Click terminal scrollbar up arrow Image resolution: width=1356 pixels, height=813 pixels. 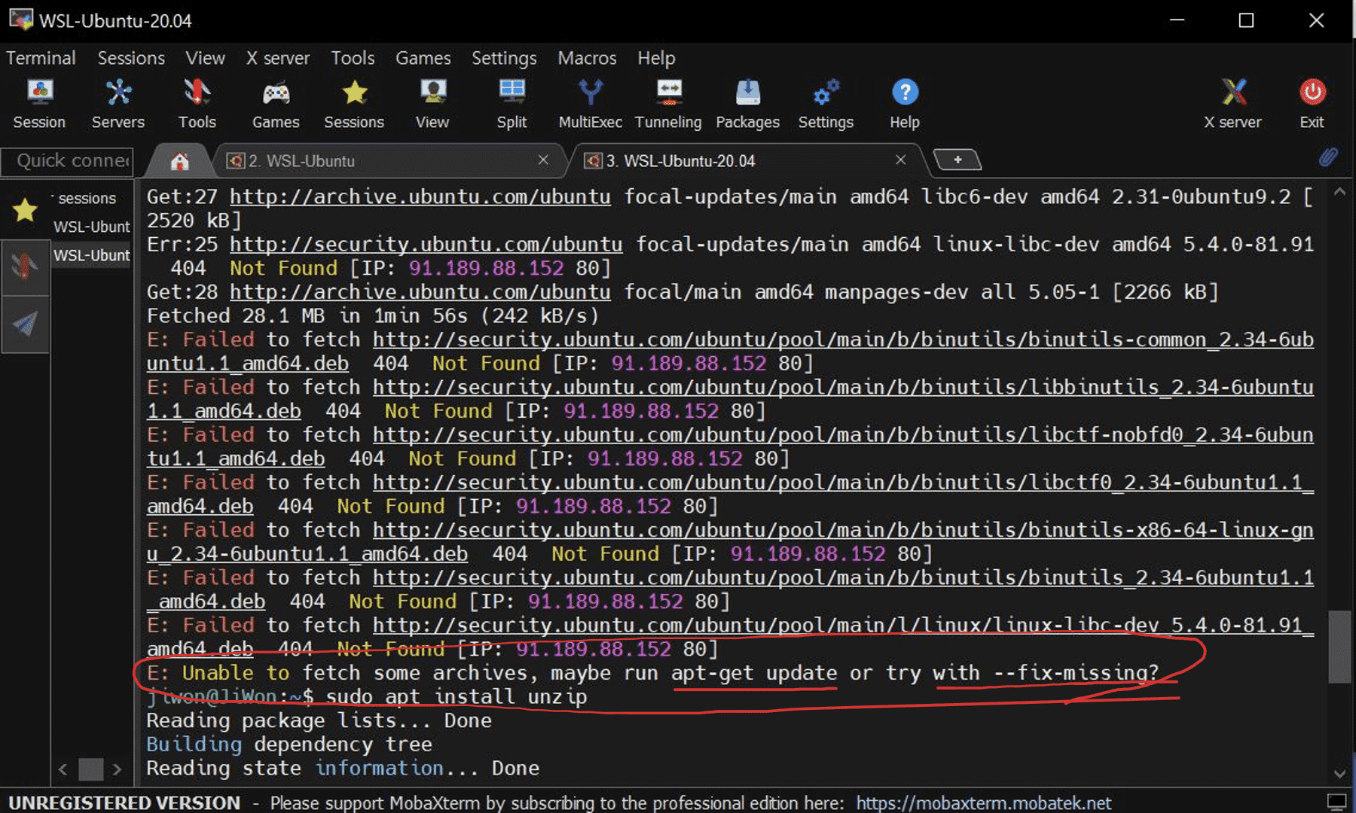[1339, 192]
